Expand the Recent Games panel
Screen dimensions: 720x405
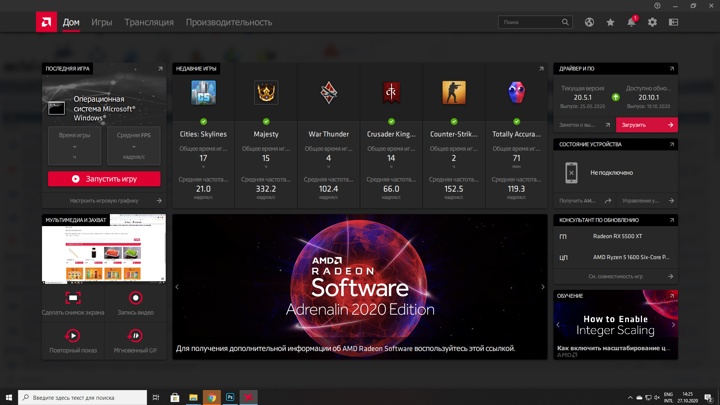541,69
